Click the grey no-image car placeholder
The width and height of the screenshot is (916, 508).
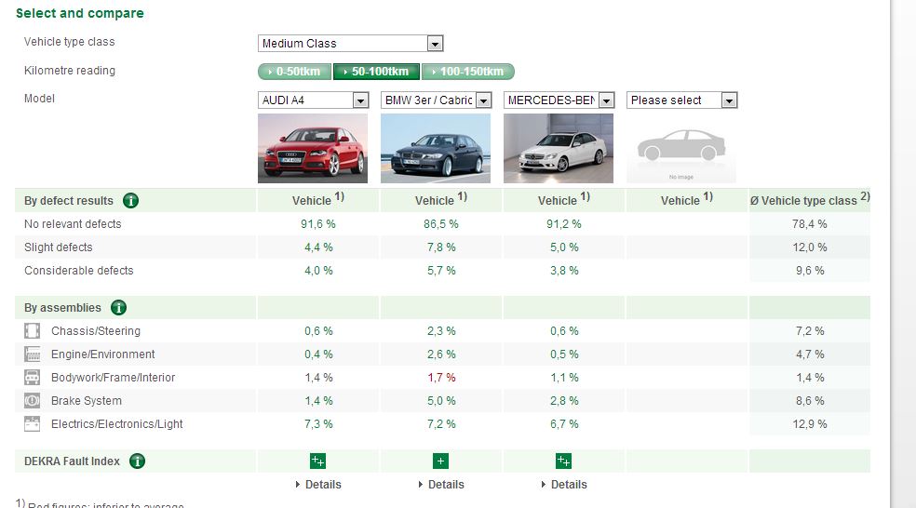681,148
